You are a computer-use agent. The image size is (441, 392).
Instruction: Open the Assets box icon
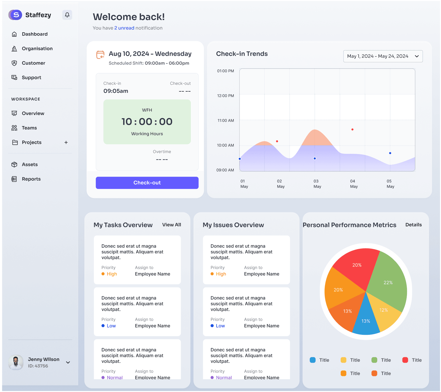click(14, 164)
